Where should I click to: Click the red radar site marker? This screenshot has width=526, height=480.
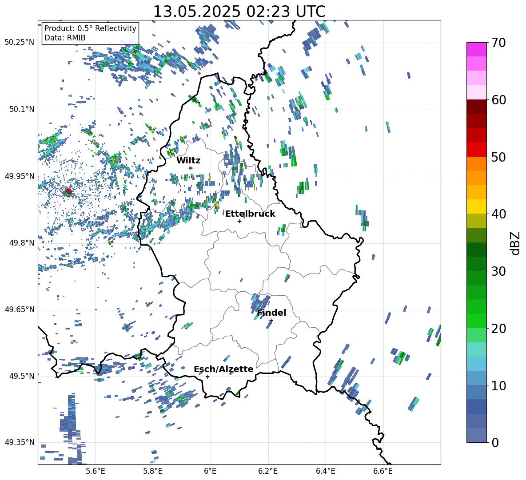point(69,191)
